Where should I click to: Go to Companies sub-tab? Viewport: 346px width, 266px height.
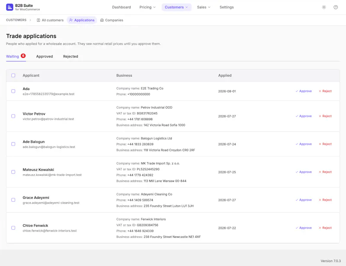tap(112, 20)
